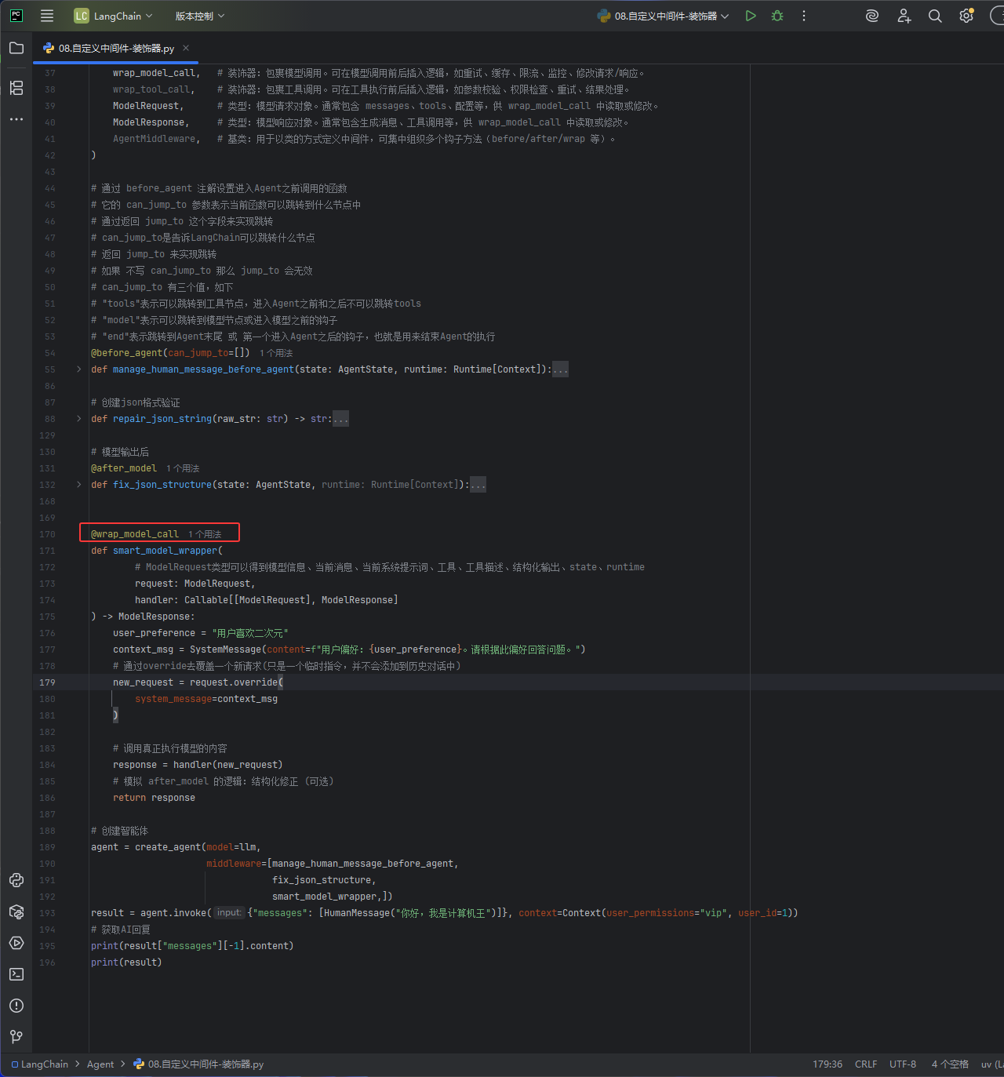The width and height of the screenshot is (1004, 1077).
Task: Close the 08.自定义中间件-装饰器.py tab
Action: 186,48
